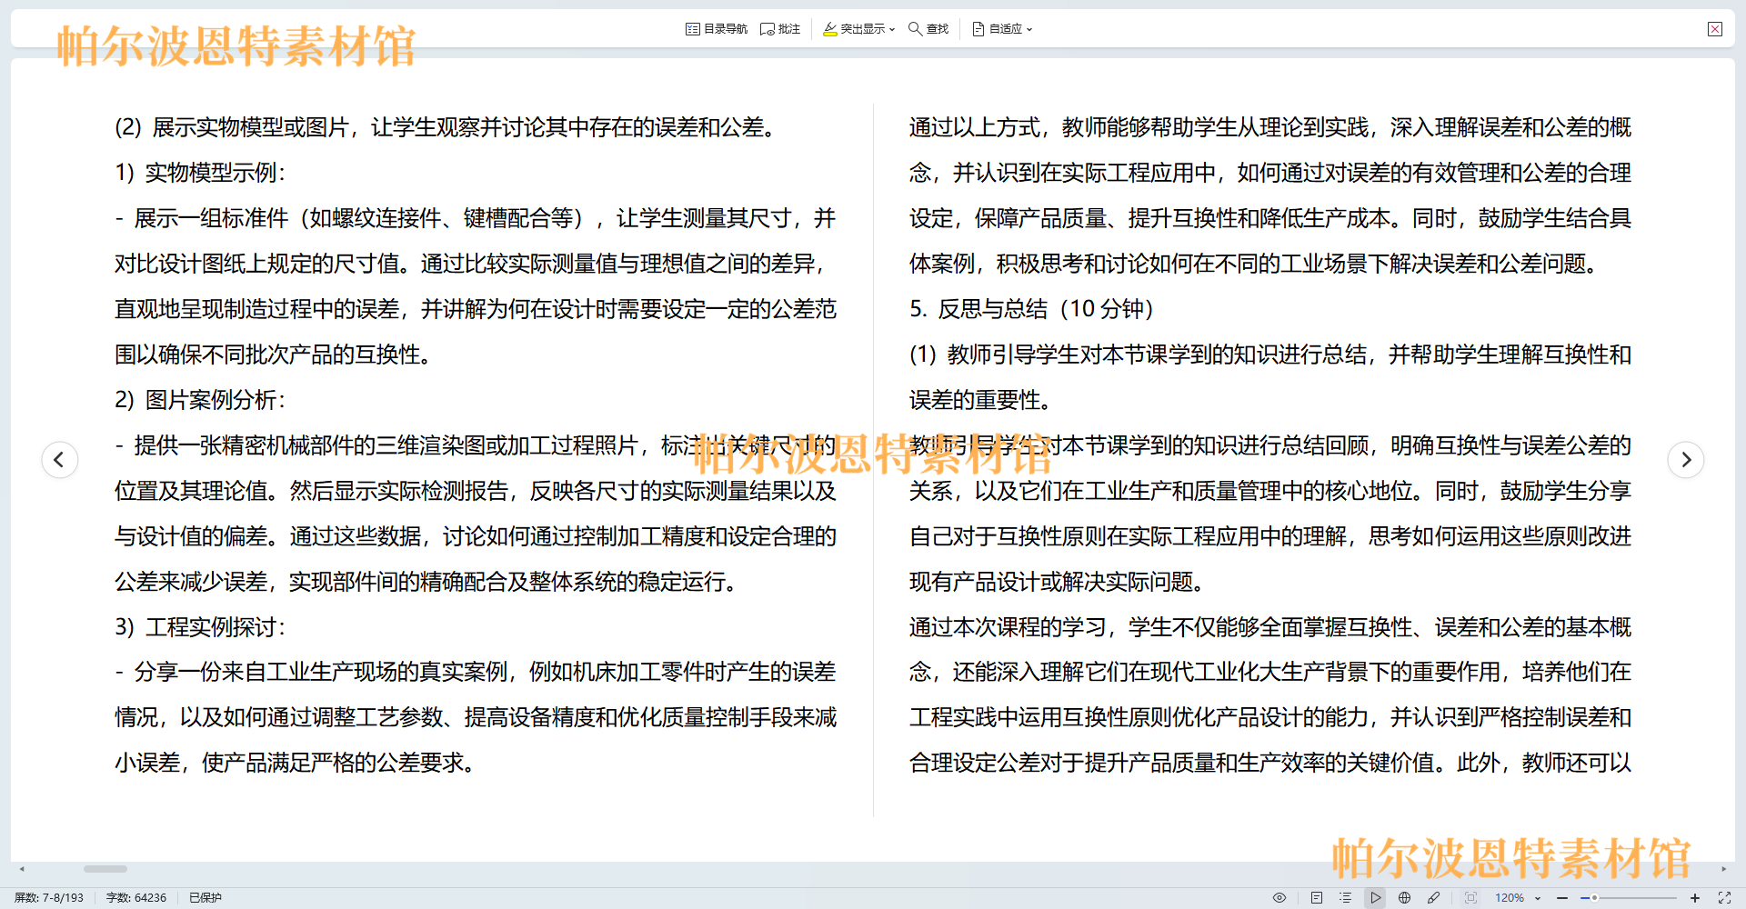The height and width of the screenshot is (909, 1746).
Task: Click the 突出显示 highlighter icon
Action: [x=829, y=29]
